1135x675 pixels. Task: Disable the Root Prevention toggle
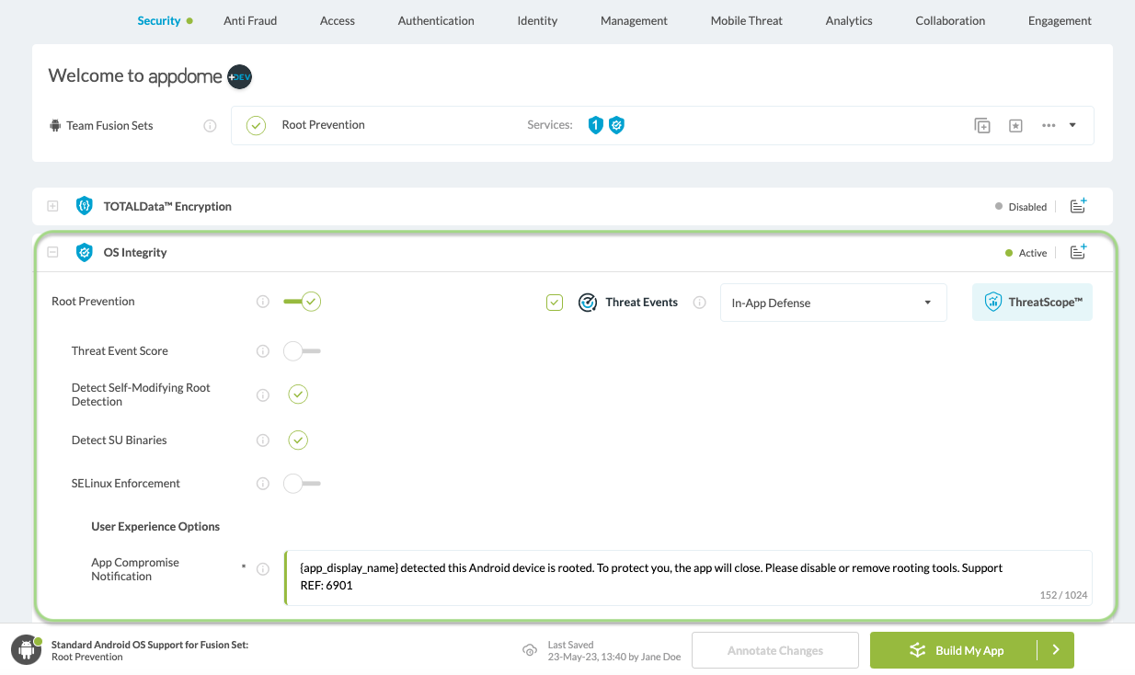click(x=302, y=302)
